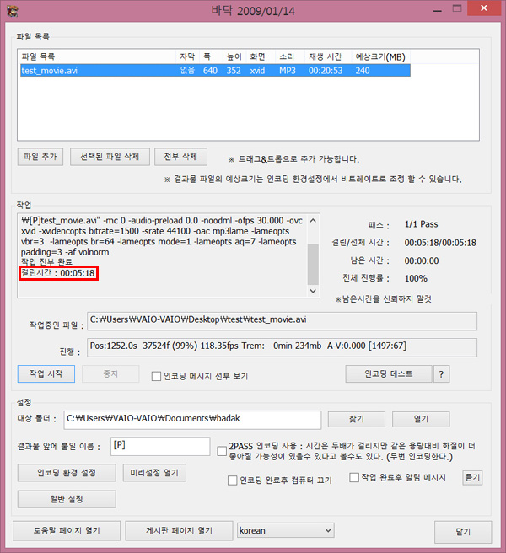The image size is (506, 553).
Task: Click the 미리설정 열기 button
Action: pyautogui.click(x=154, y=473)
